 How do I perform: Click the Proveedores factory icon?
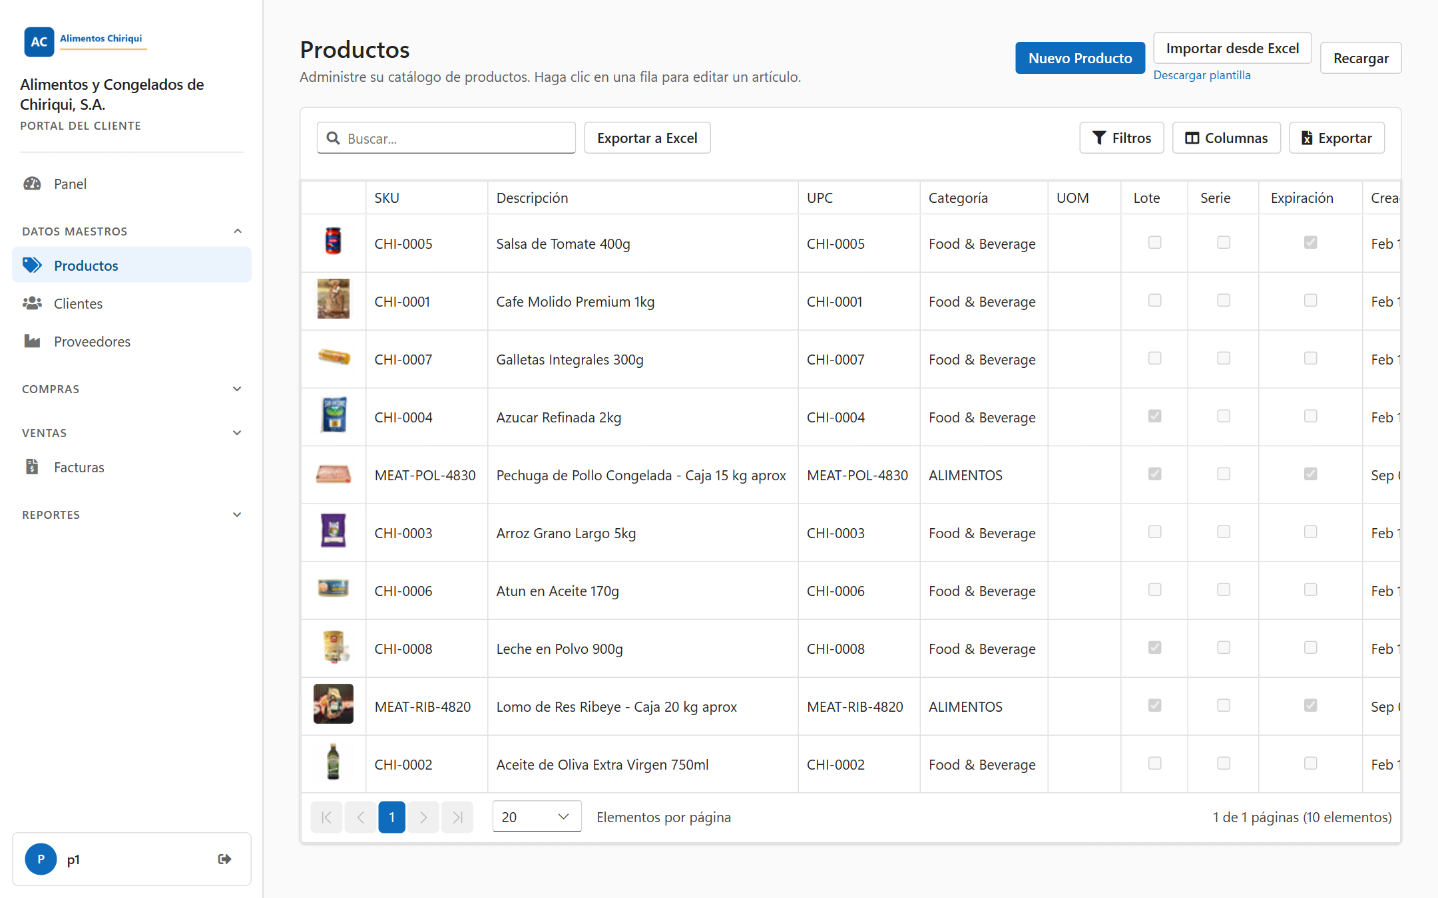coord(32,341)
